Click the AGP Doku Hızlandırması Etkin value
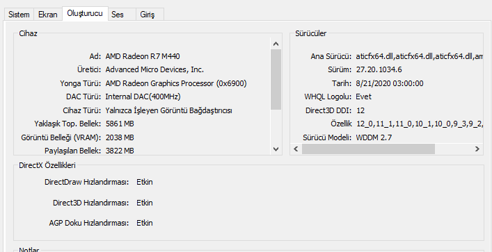 [144, 223]
